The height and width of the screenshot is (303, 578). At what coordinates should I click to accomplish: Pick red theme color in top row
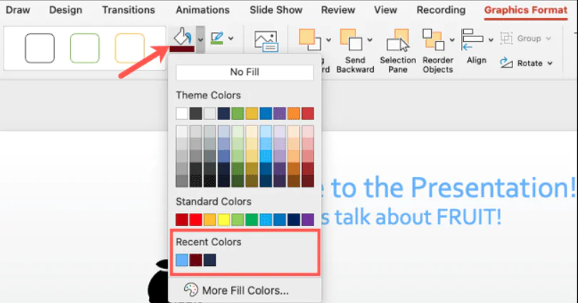click(308, 113)
